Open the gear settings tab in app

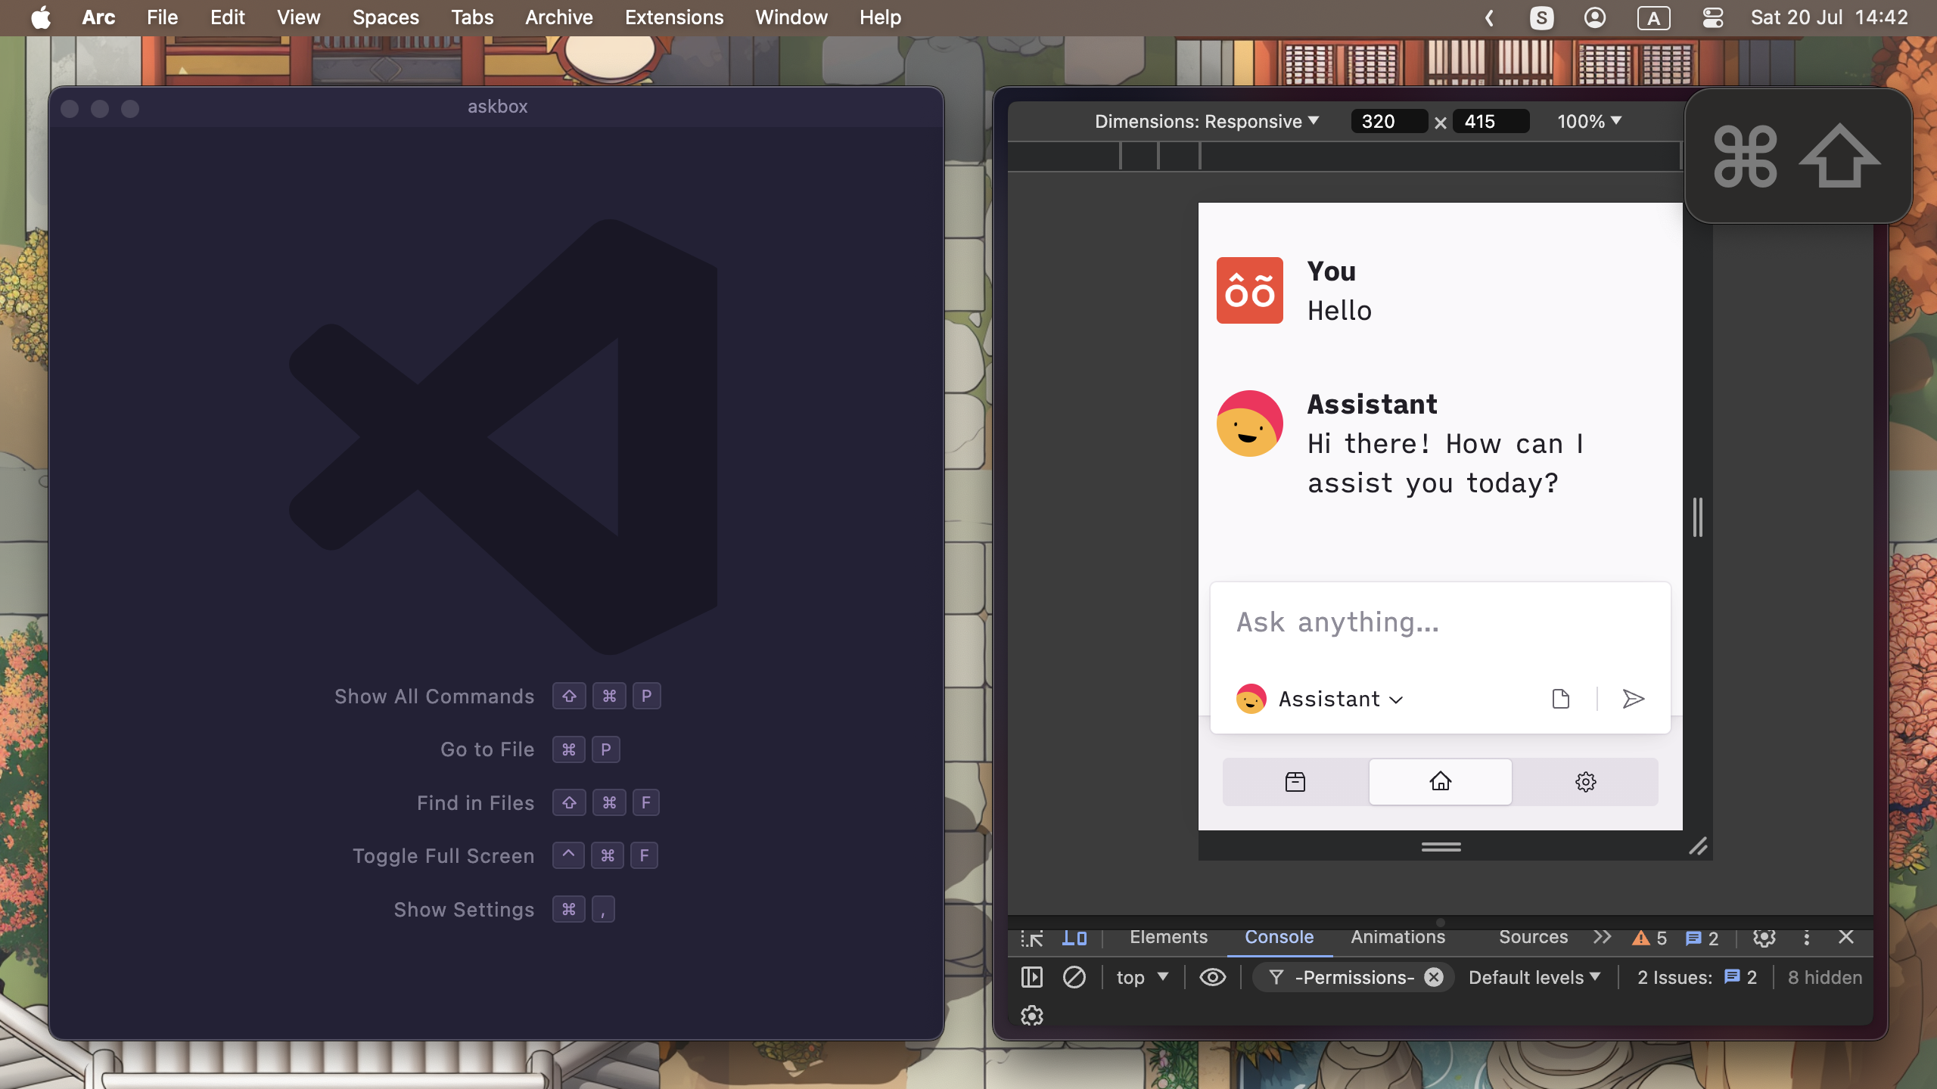coord(1586,782)
